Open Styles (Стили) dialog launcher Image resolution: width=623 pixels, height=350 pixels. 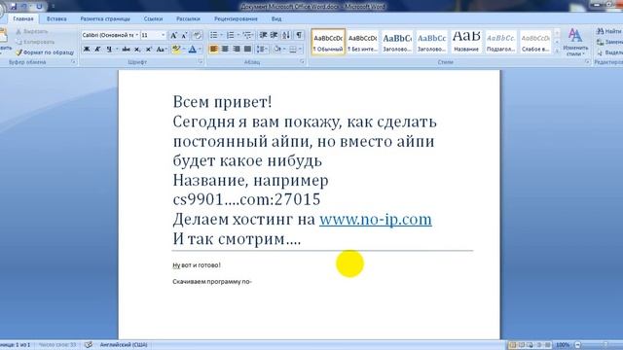587,62
